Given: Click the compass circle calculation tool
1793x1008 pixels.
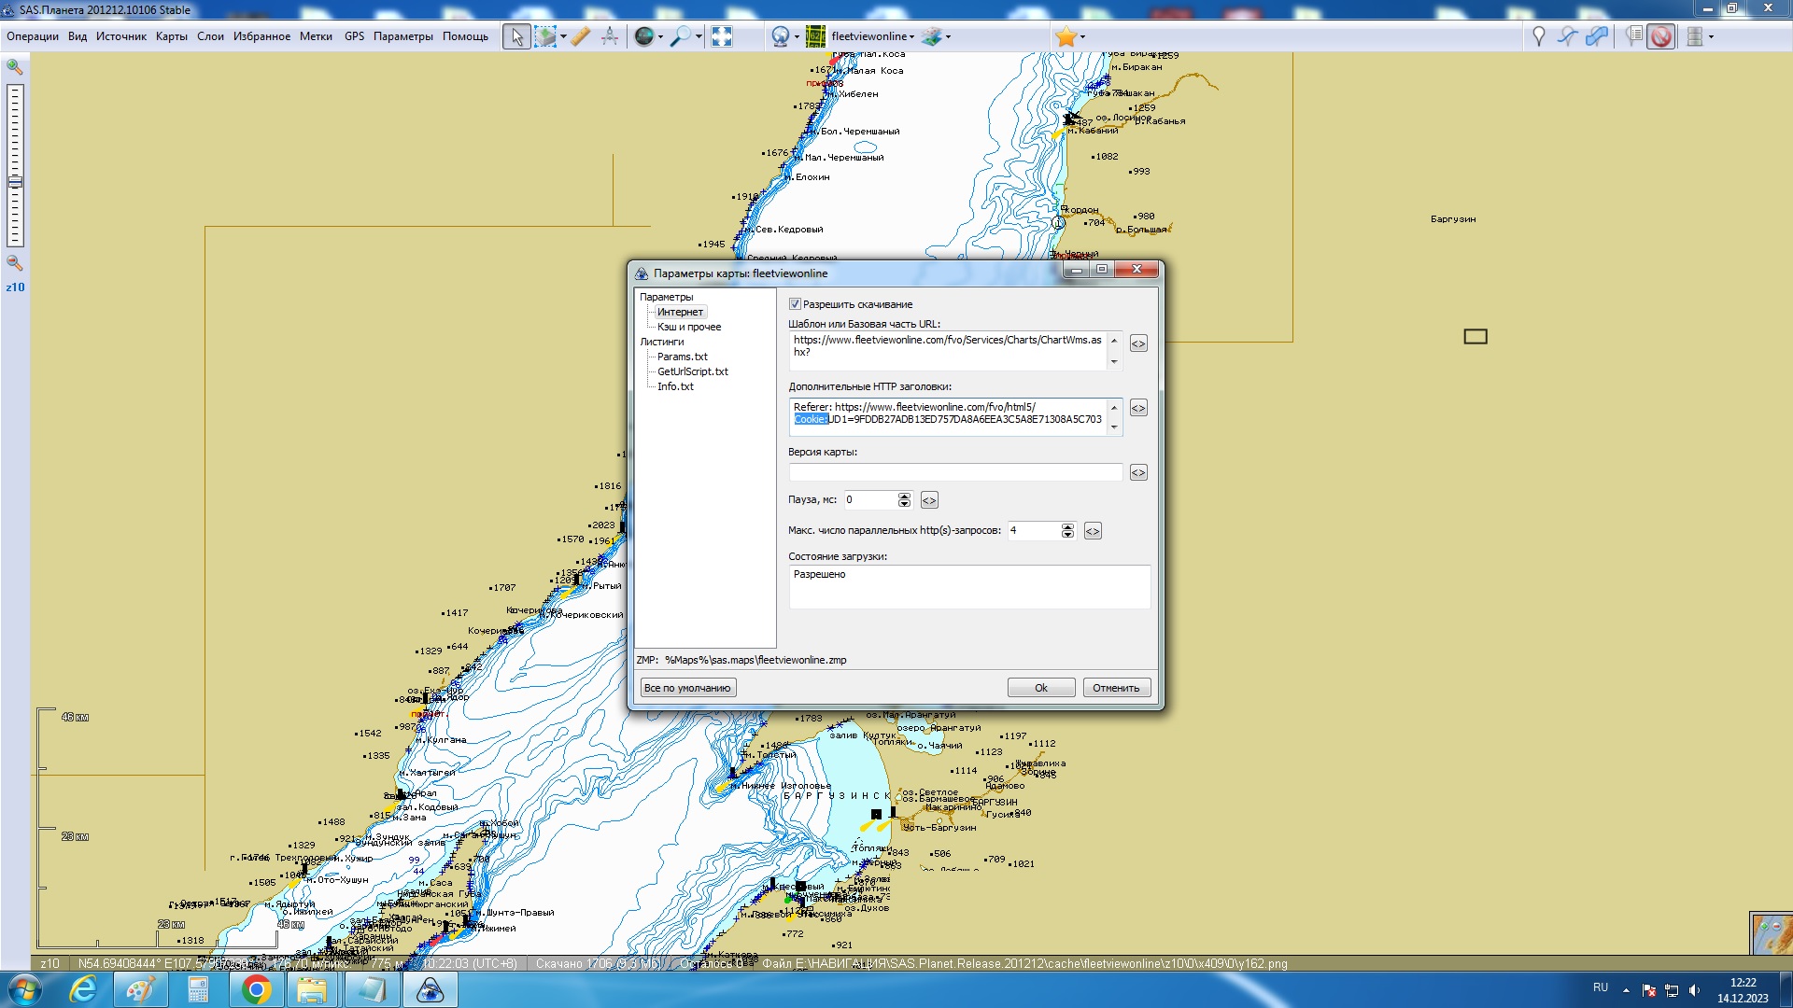Looking at the screenshot, I should click(610, 36).
